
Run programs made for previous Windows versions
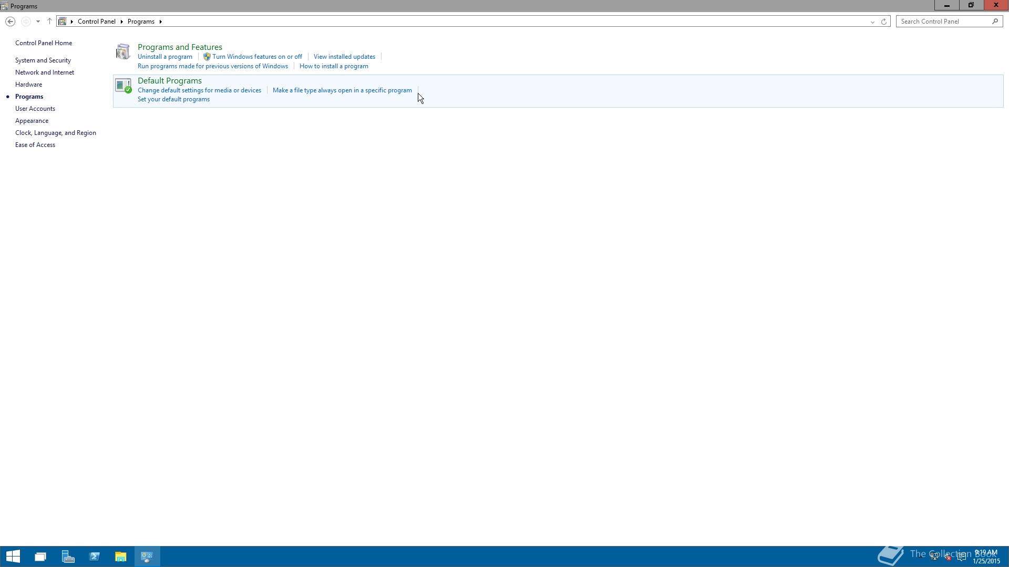pyautogui.click(x=213, y=66)
